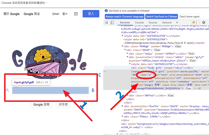The image size is (209, 135).
Task: Toggle flex badge on iblpc div
Action: 191,54
